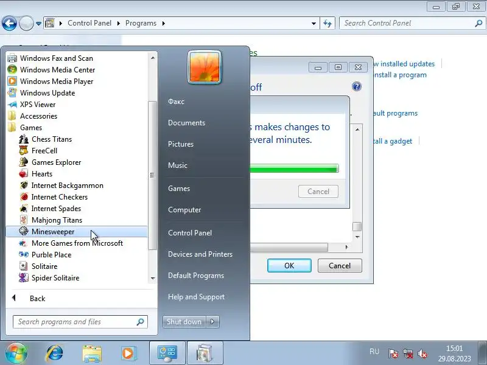The image size is (487, 365).
Task: Open Control Panel from Start menu
Action: click(x=190, y=233)
